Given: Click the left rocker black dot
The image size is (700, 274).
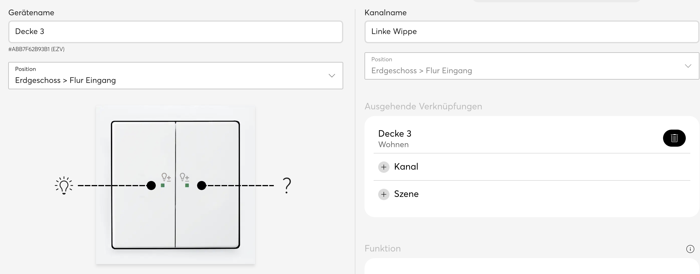Looking at the screenshot, I should (151, 186).
